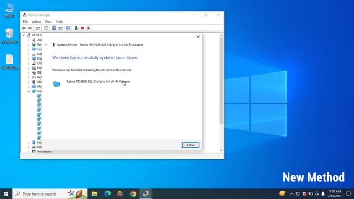354x199 pixels.
Task: Click the Close button in Update Drivers dialog
Action: (190, 145)
